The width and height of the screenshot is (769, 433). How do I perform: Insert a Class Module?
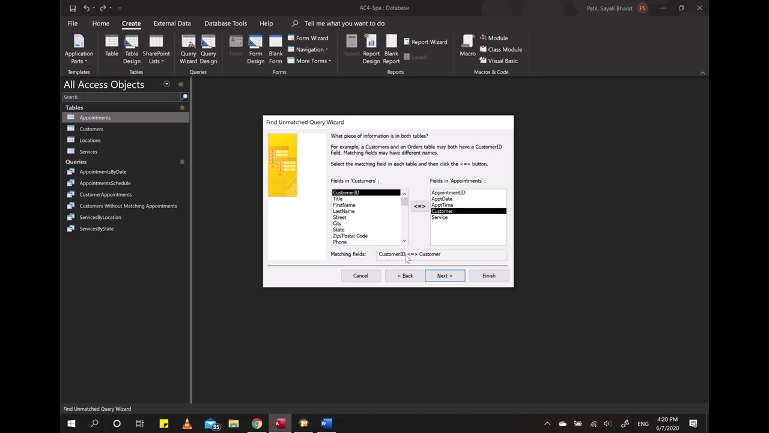(500, 49)
